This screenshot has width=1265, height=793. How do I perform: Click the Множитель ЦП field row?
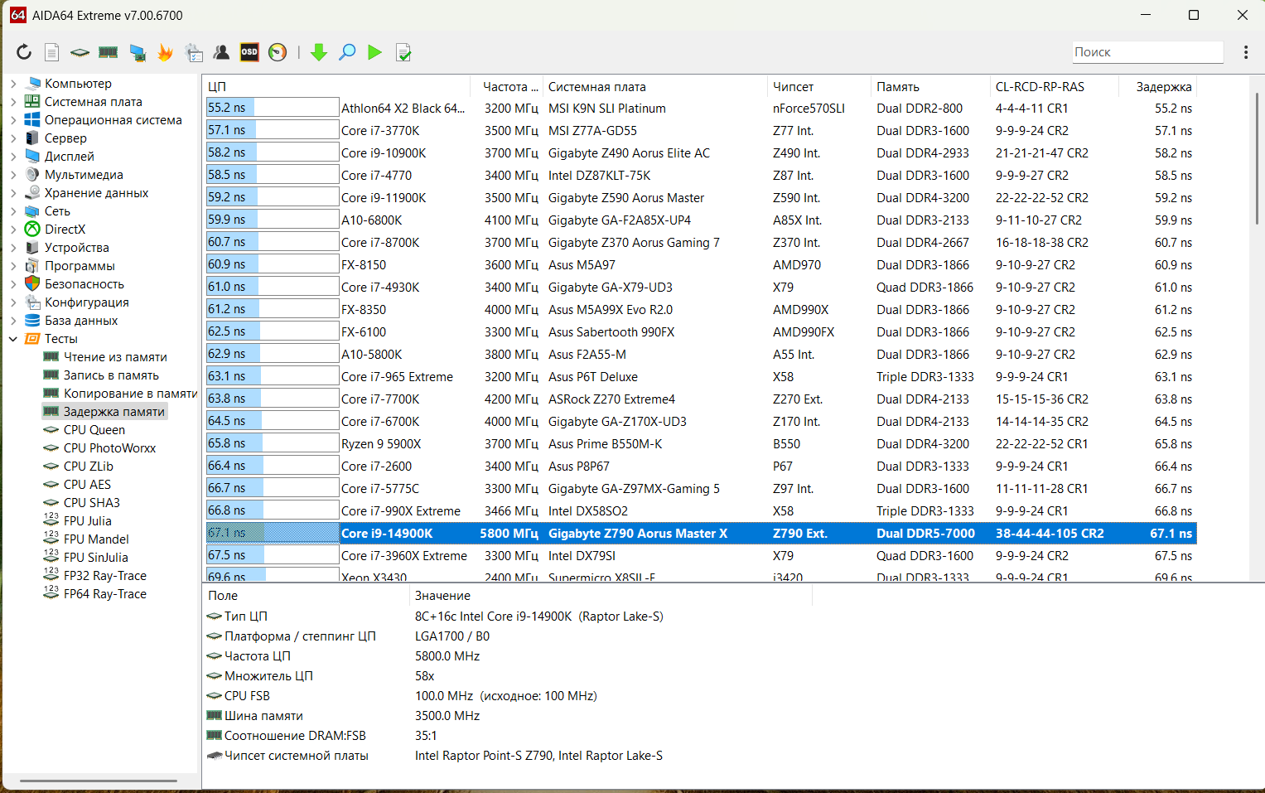pyautogui.click(x=507, y=676)
